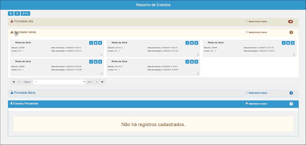The width and height of the screenshot is (306, 145).
Task: Click the Eventos Pendentes panel header
Action: (x=26, y=103)
